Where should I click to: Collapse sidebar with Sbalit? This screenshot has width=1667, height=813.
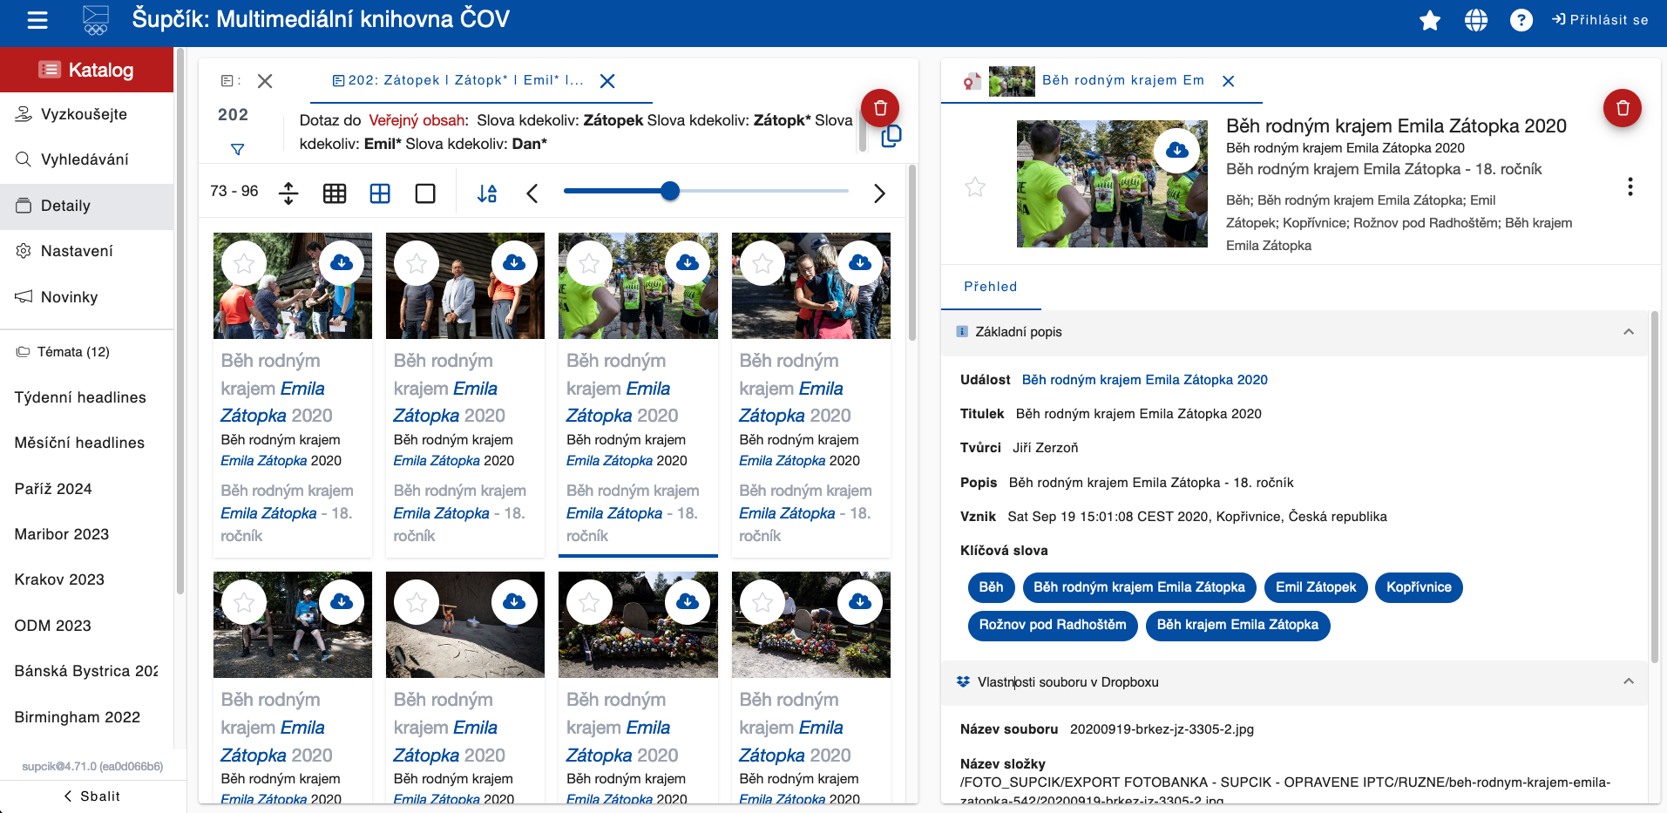pos(92,796)
